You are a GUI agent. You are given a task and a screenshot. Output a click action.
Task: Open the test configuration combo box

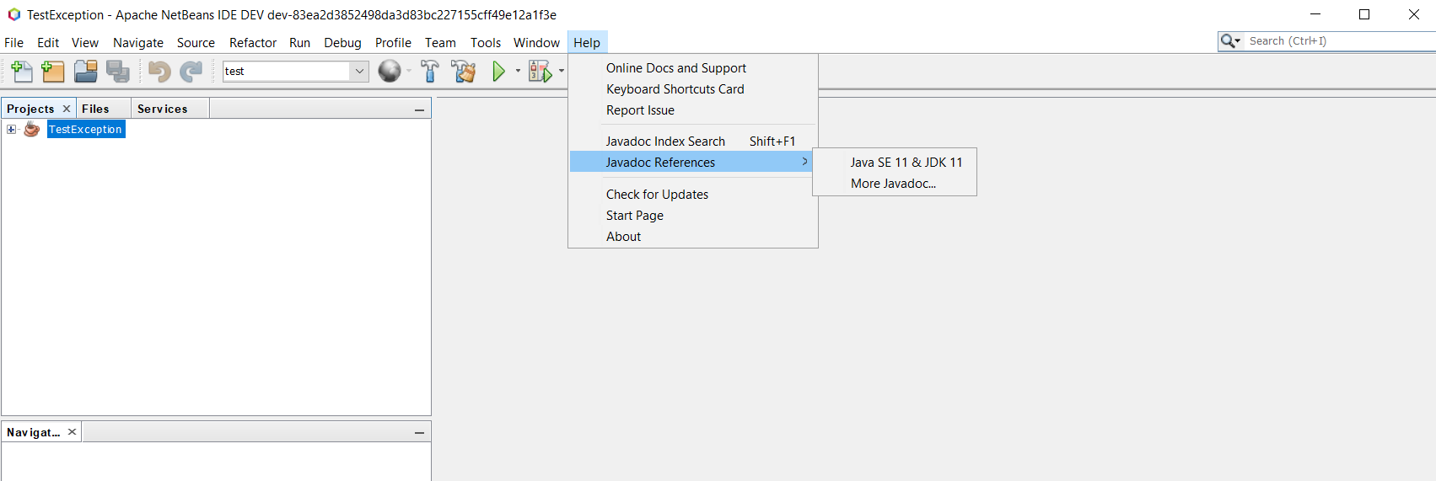(x=295, y=72)
